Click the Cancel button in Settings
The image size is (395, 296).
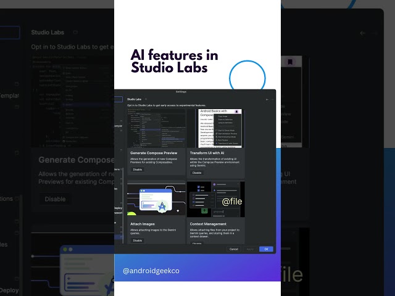coord(233,249)
